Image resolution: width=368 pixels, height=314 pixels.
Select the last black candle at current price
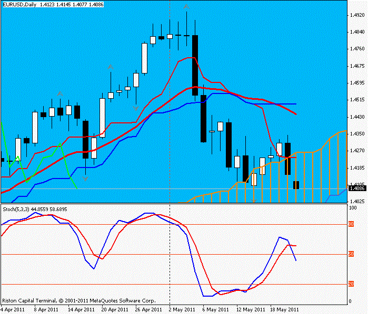tap(296, 185)
